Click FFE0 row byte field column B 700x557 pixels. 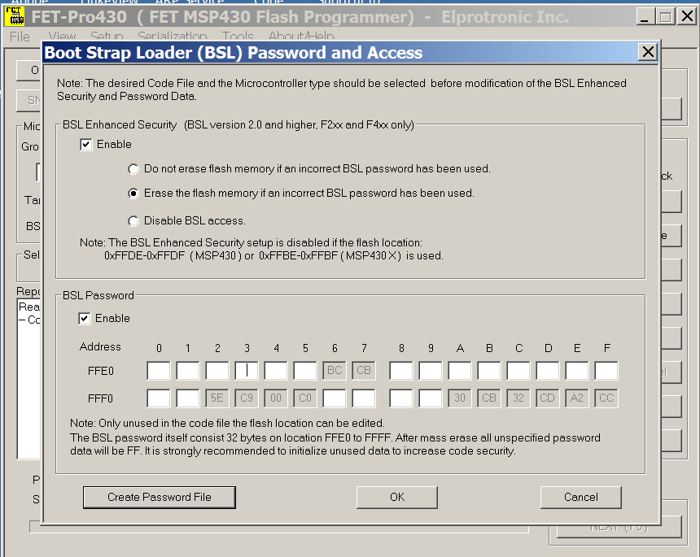pyautogui.click(x=489, y=371)
